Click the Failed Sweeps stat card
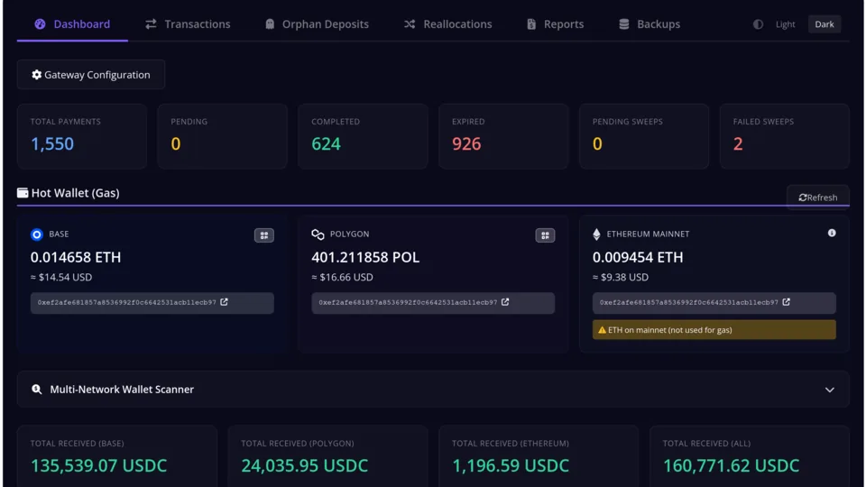Image resolution: width=866 pixels, height=487 pixels. pos(784,136)
